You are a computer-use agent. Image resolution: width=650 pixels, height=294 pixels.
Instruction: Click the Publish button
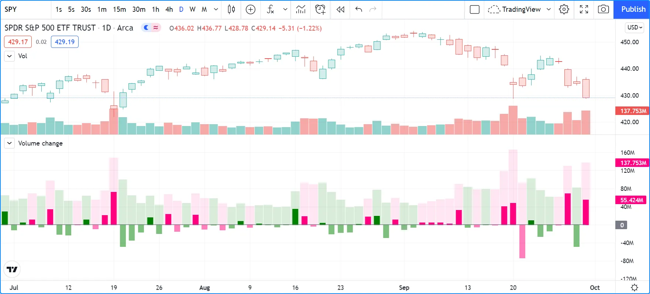click(x=633, y=10)
